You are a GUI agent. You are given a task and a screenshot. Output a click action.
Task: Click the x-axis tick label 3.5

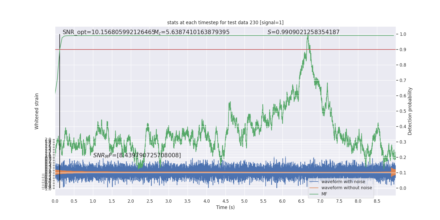(188, 201)
